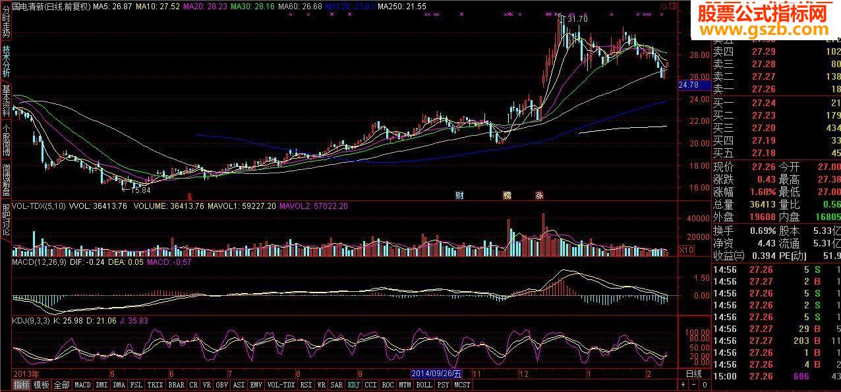Select the highlighted KDJ indicator tab
This screenshot has width=841, height=392.
pyautogui.click(x=354, y=385)
